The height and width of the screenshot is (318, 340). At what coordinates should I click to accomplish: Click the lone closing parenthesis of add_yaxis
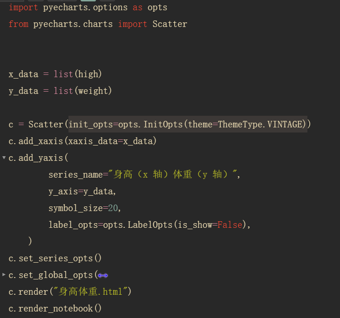point(30,241)
